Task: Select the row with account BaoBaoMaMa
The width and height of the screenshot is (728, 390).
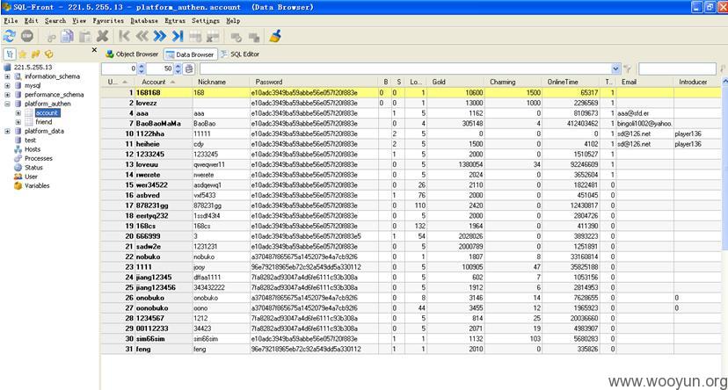Action: (x=411, y=123)
